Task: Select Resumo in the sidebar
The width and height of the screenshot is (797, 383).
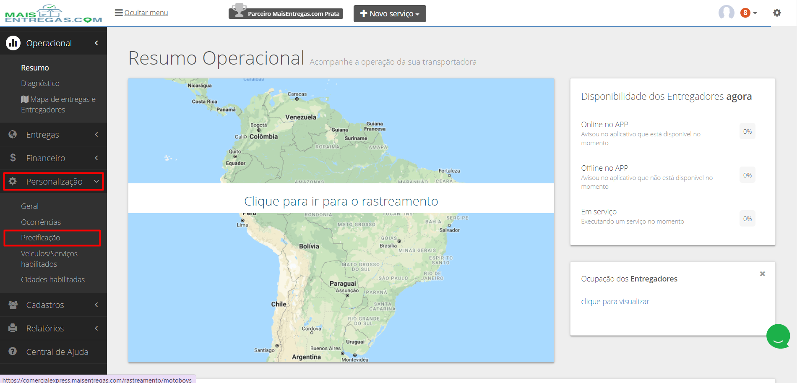Action: coord(35,68)
